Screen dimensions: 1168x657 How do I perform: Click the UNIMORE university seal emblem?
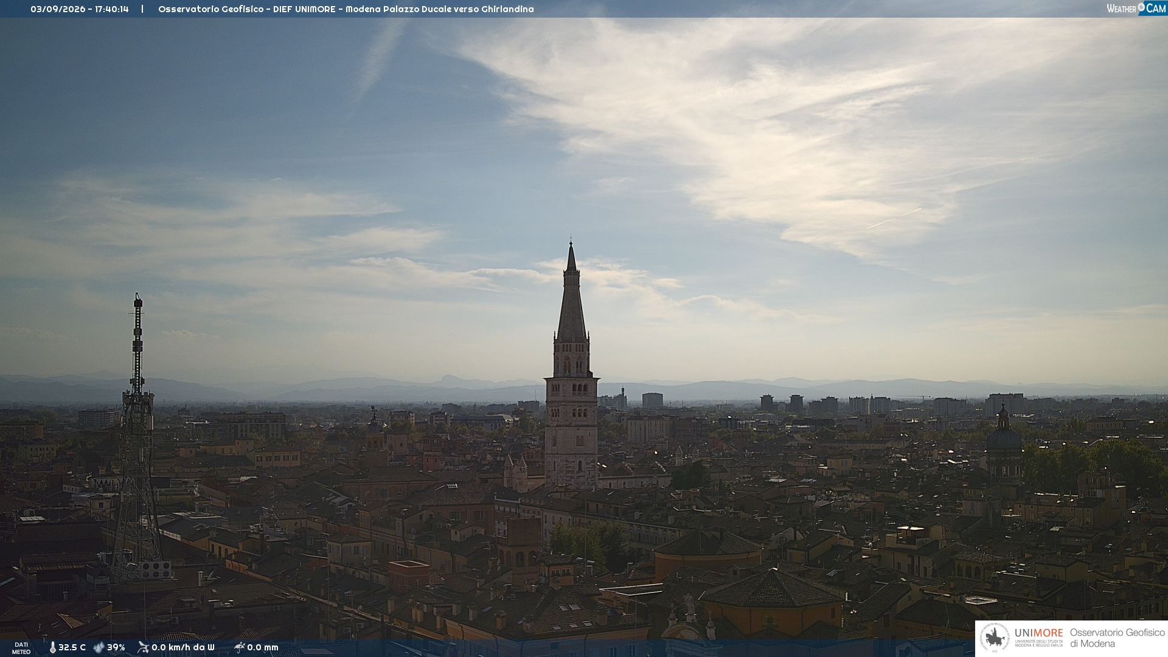[995, 638]
